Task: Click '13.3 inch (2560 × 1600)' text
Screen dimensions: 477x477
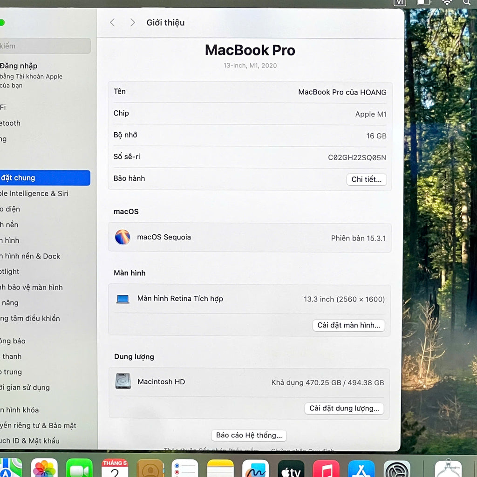Action: point(344,300)
